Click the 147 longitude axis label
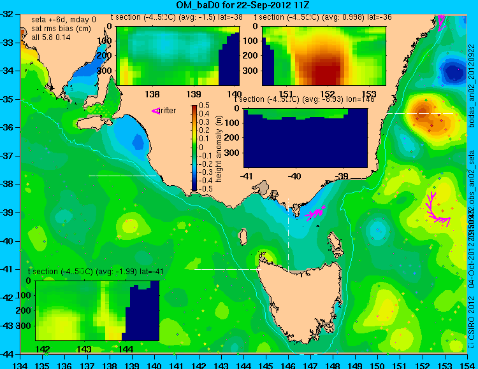This screenshot has width=478, height=369. click(x=310, y=366)
